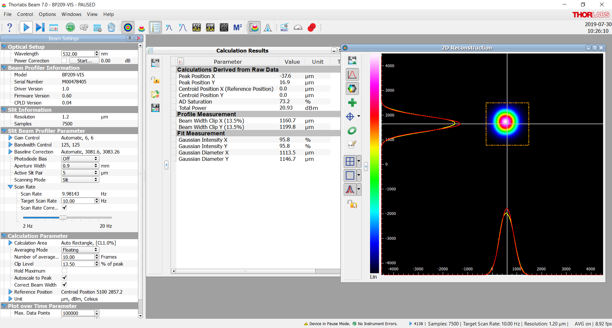
Task: Launch the M² measurement tool
Action: [x=238, y=28]
